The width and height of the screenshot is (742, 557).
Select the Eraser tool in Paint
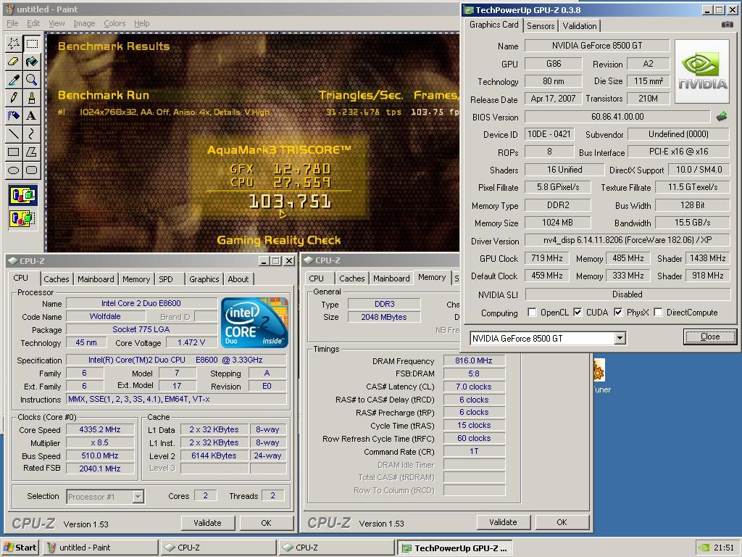[x=14, y=62]
